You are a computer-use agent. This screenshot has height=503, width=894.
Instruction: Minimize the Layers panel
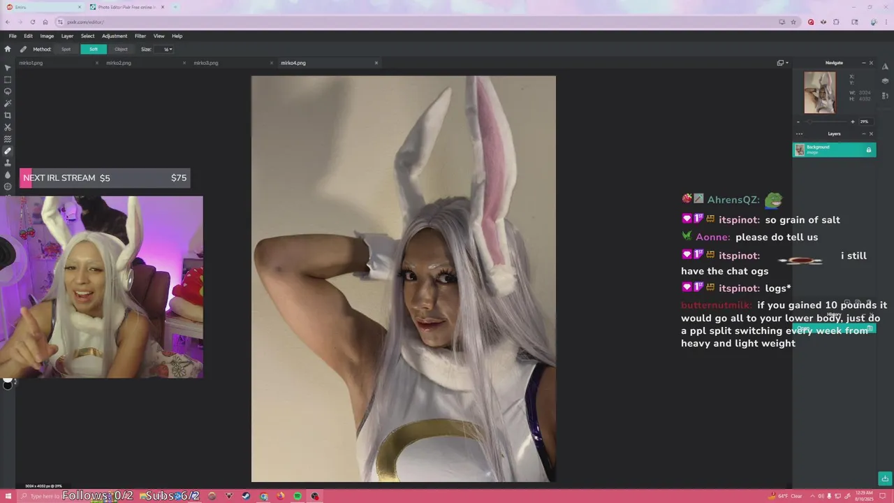click(x=863, y=133)
